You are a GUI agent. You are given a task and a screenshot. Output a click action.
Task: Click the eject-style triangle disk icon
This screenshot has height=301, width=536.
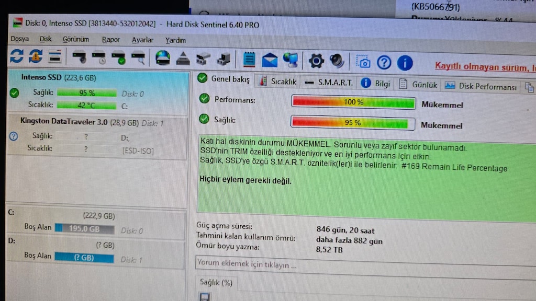183,59
